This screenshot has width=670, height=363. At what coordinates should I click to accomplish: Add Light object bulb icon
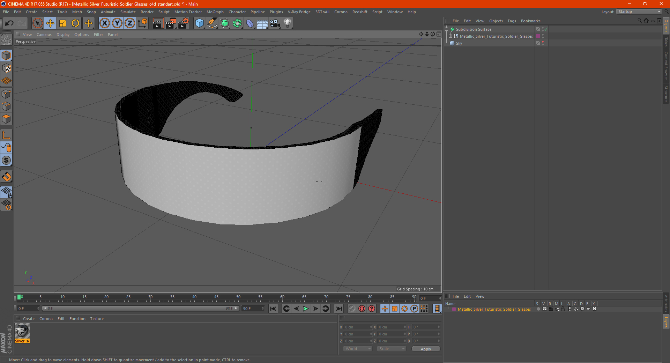coord(288,23)
